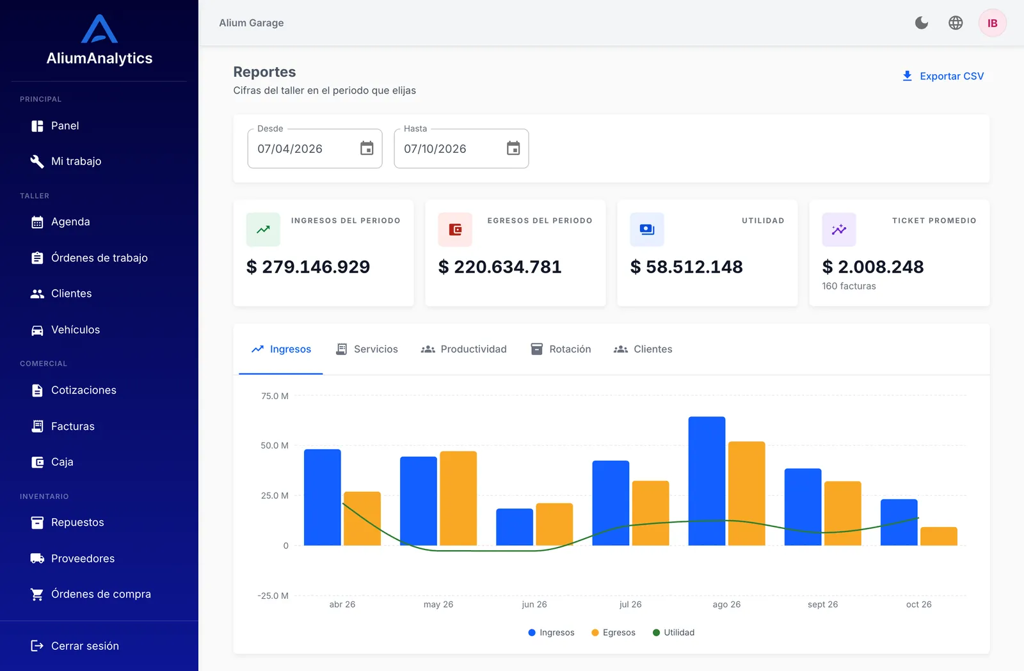
Task: Open the IB user avatar menu
Action: (x=993, y=23)
